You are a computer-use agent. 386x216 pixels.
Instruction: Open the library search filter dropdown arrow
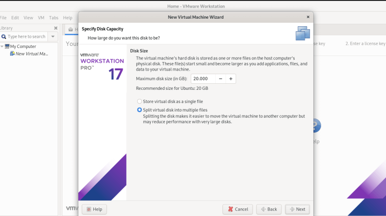click(x=52, y=36)
